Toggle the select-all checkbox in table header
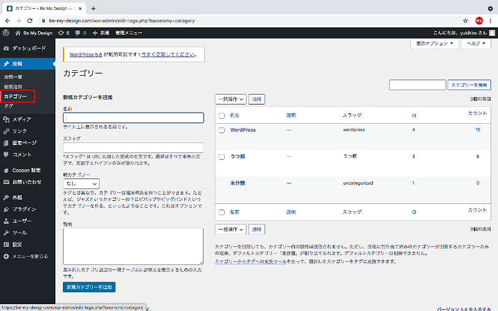 pos(222,116)
